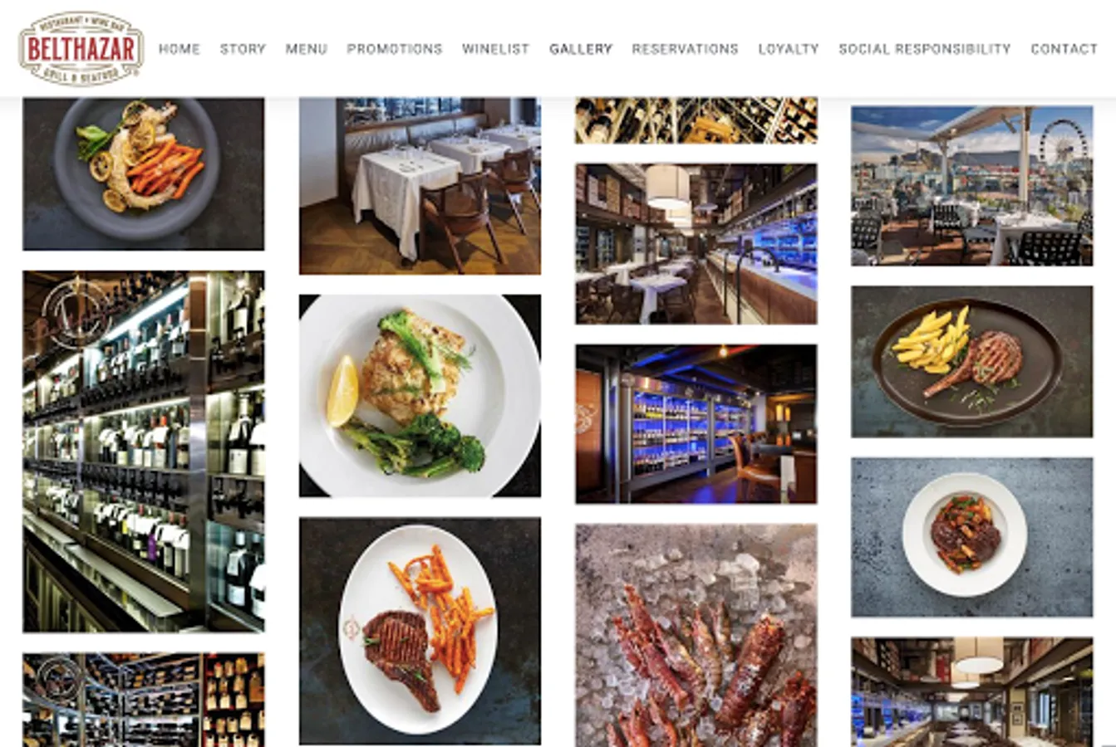The width and height of the screenshot is (1116, 747).
Task: Select the Gallery navigation tab
Action: coord(581,49)
